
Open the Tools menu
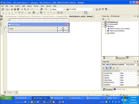click(x=42, y=6)
